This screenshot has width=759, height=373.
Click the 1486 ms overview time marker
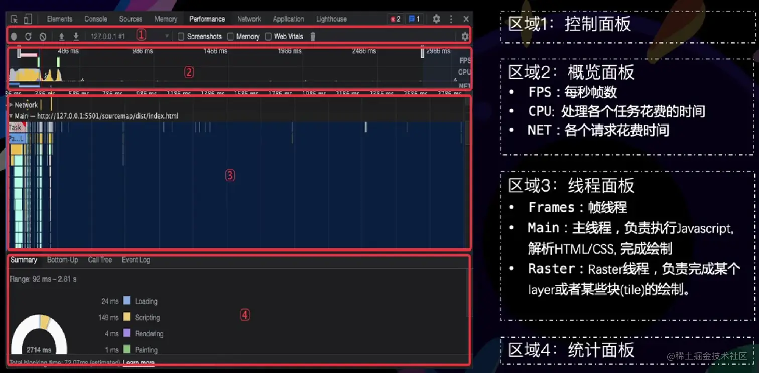coord(215,51)
